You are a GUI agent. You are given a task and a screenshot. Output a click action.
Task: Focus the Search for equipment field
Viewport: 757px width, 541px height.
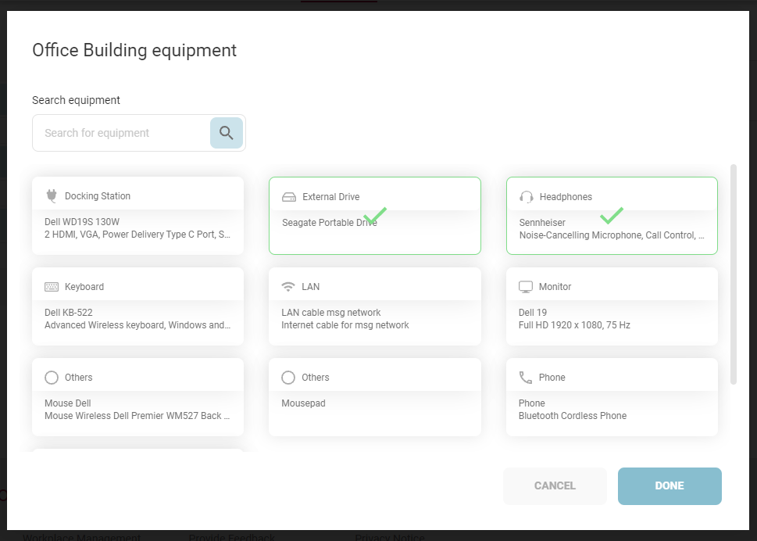tap(121, 133)
